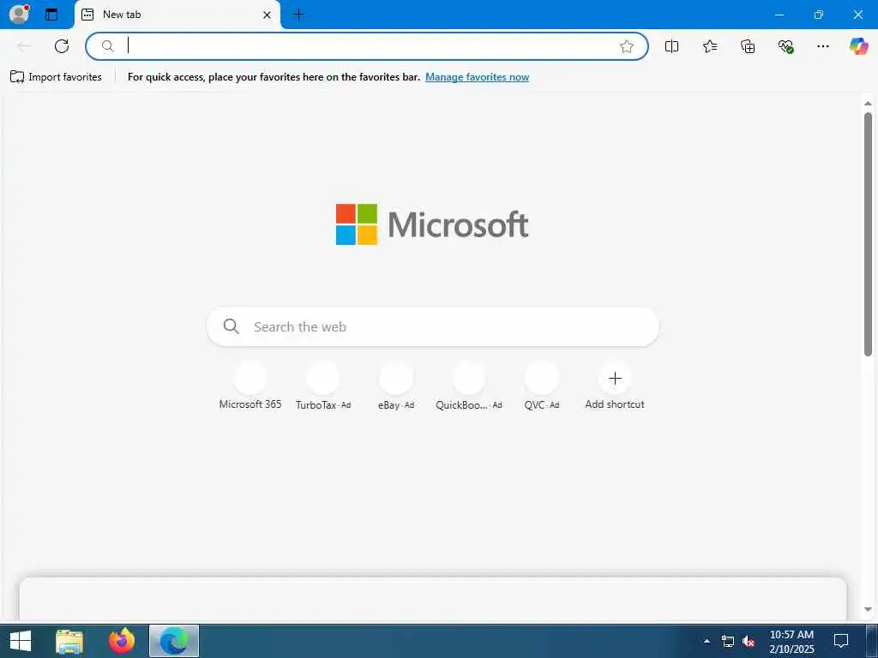Open the TurboTax ad shortcut
This screenshot has width=878, height=658.
(323, 386)
